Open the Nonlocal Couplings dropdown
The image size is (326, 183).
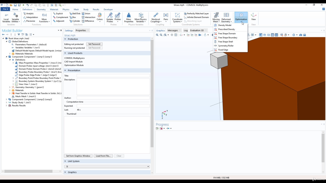pos(156,18)
